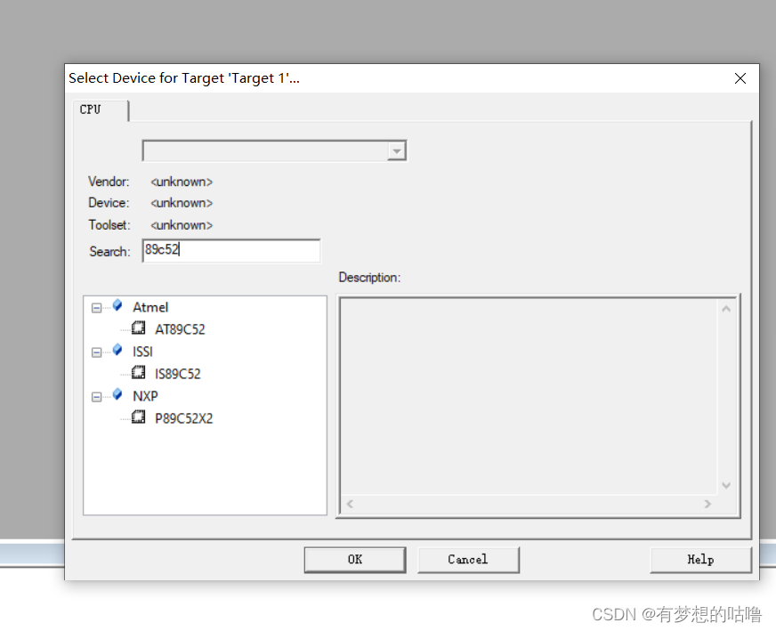Viewport: 776px width, 631px height.
Task: Open the device database dropdown arrow
Action: coord(396,151)
